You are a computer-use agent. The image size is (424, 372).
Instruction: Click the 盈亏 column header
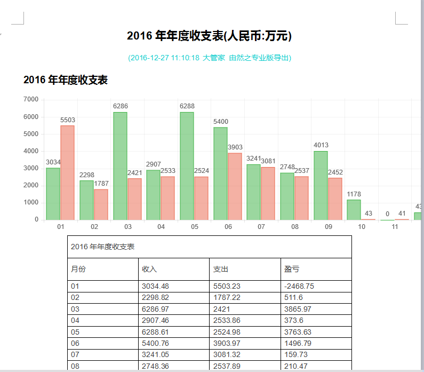pos(316,269)
